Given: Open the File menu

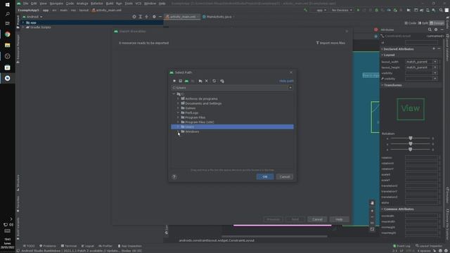Looking at the screenshot, I should 25,4.
